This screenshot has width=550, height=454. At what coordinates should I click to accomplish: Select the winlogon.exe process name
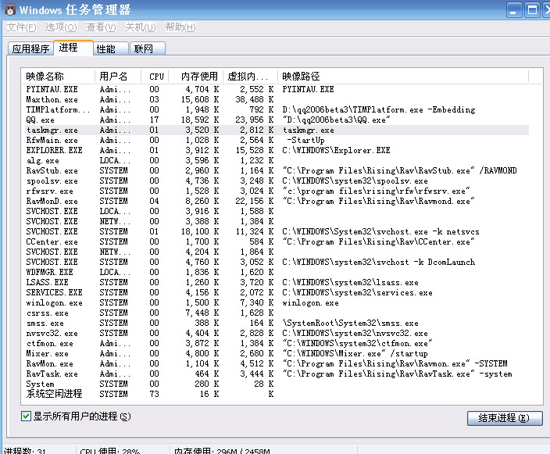click(55, 302)
